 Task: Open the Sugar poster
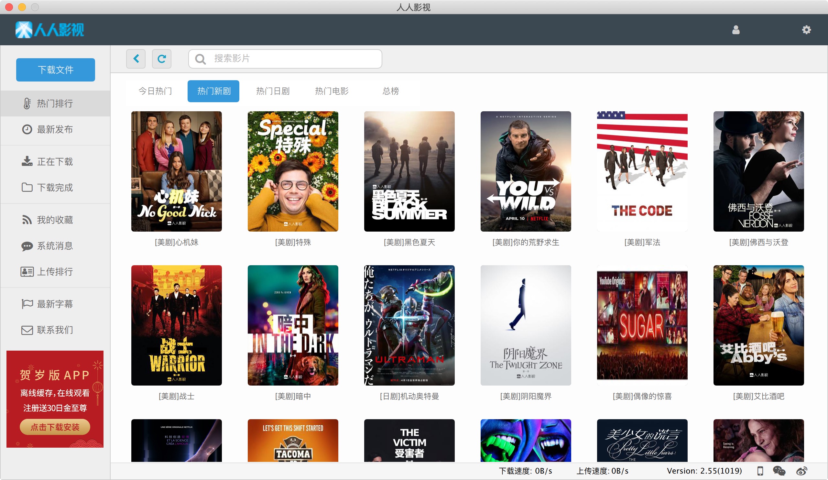[642, 325]
